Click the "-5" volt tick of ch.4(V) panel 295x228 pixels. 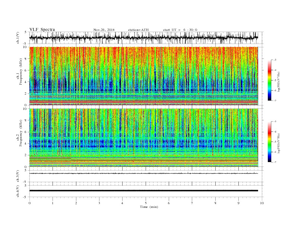(25, 197)
